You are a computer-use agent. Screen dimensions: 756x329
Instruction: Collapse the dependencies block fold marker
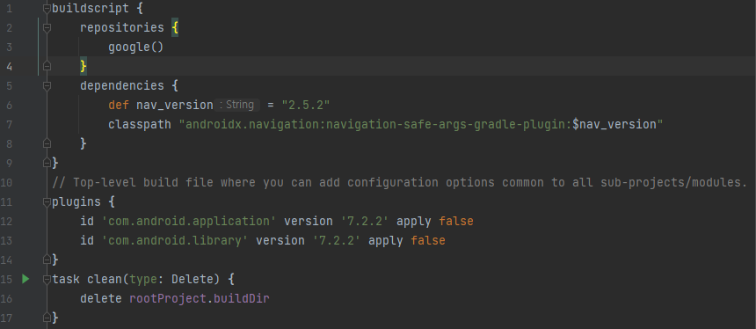[47, 86]
